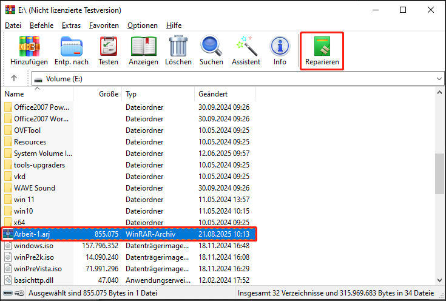This screenshot has height=301, width=446.
Task: Click the winPre2k.iso file icon
Action: pos(8,257)
